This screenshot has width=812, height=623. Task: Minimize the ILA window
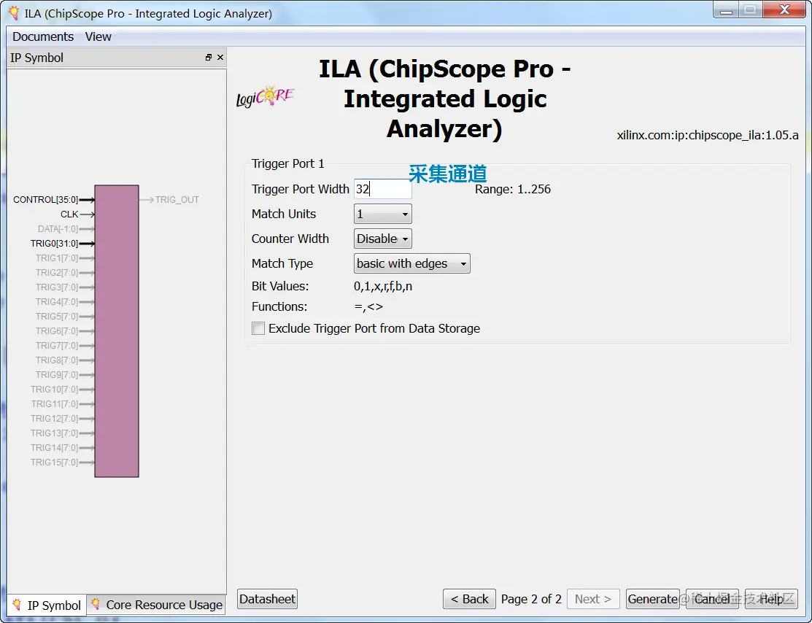click(726, 9)
